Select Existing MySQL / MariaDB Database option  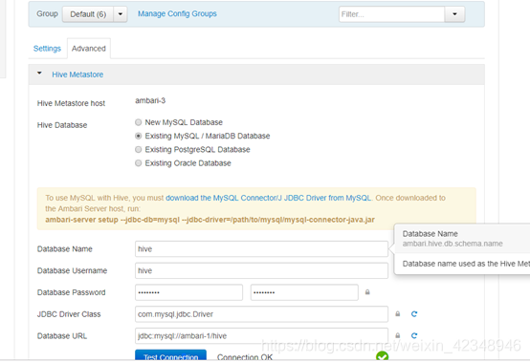pyautogui.click(x=139, y=136)
